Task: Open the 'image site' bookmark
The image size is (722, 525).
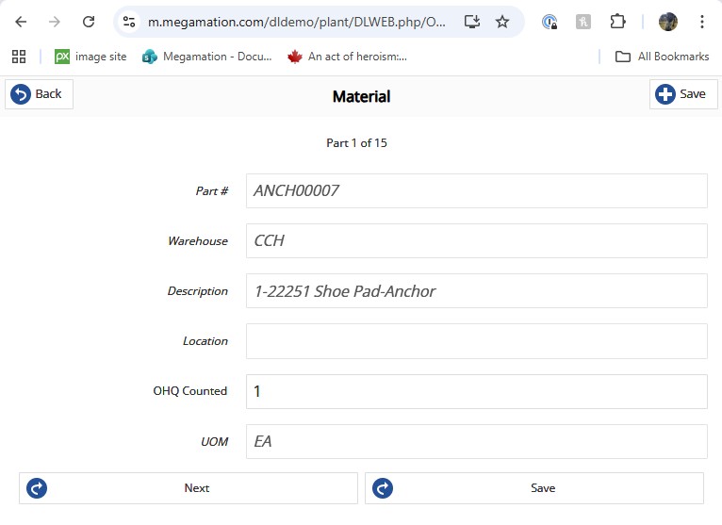Action: (x=90, y=57)
